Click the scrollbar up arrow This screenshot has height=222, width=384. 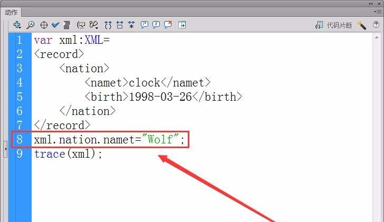(x=377, y=37)
